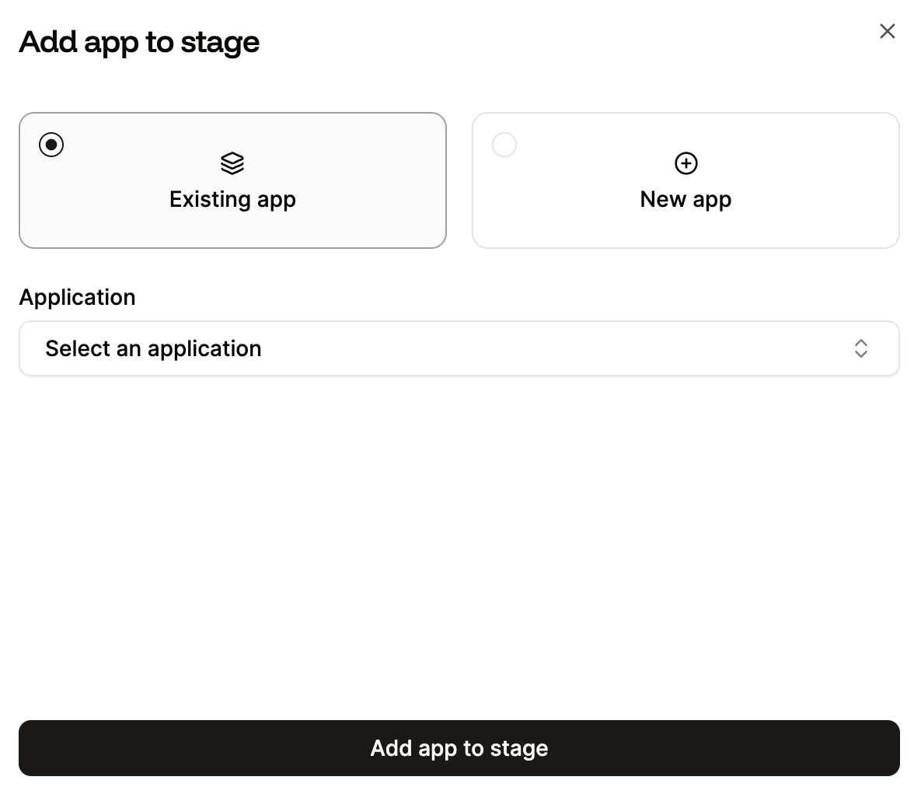Choose the unselected radio on the New app card

pyautogui.click(x=504, y=144)
